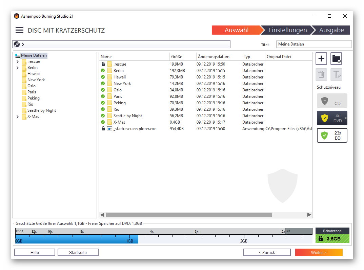Click the Titel input field
The height and width of the screenshot is (270, 364).
click(x=314, y=44)
